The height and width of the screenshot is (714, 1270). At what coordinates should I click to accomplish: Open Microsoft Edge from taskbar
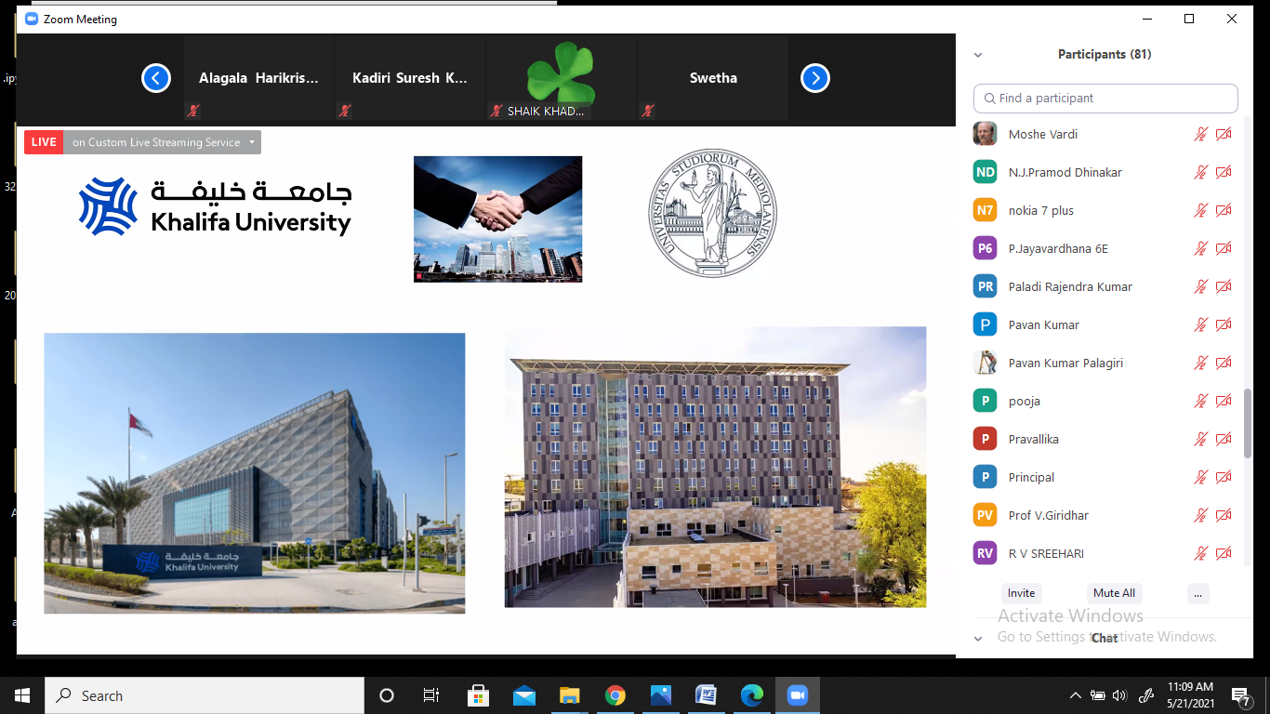point(751,695)
